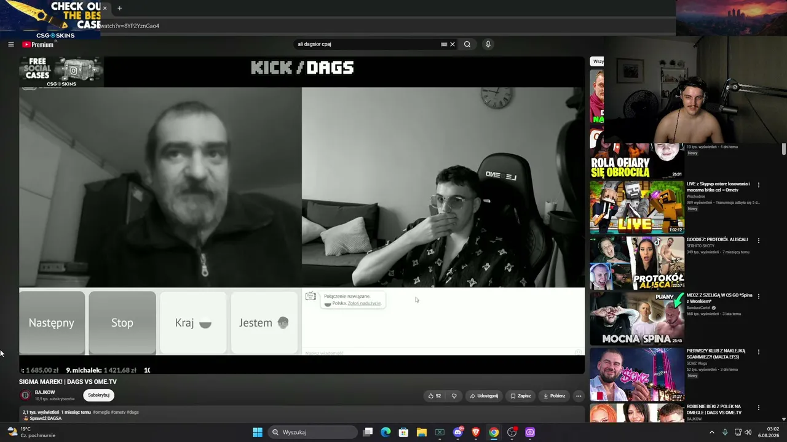Screen dimensions: 787x442
Task: Open Microsoft Store from the taskbar
Action: pyautogui.click(x=403, y=432)
